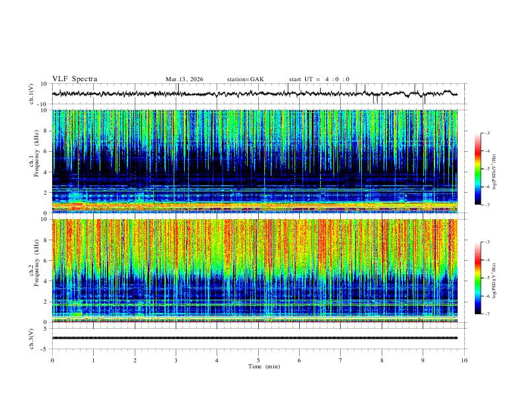Click the ch.2 colorbar "log(PSD)(V²/Hz)" label

[x=495, y=281]
